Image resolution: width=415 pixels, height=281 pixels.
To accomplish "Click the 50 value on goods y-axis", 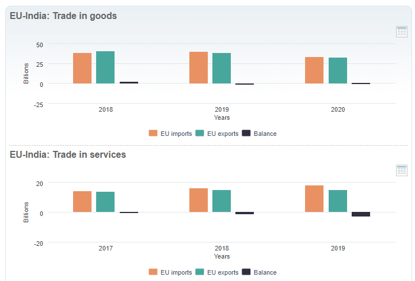I will click(40, 45).
